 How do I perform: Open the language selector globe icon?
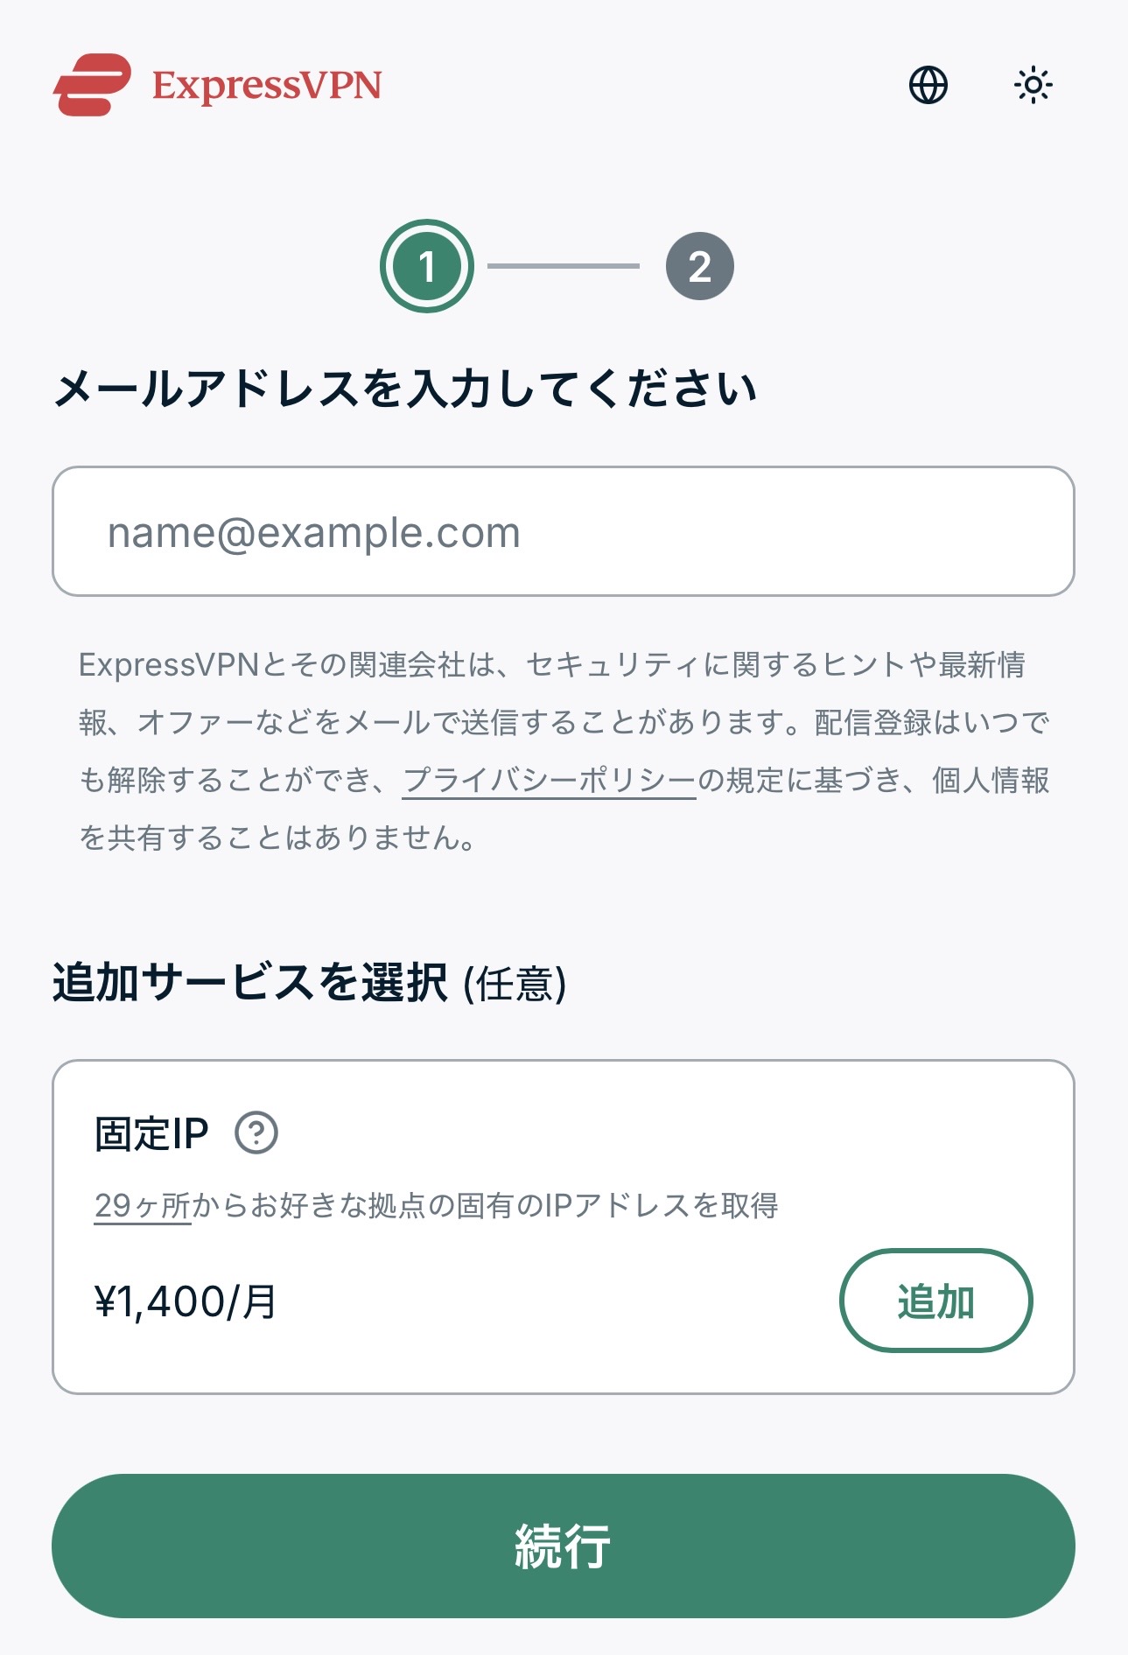pos(928,85)
